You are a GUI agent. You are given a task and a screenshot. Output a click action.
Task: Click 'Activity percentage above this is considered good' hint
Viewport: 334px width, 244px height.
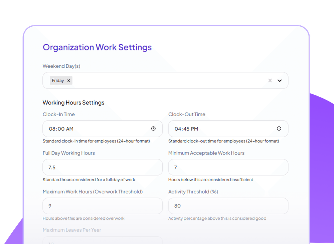click(217, 218)
